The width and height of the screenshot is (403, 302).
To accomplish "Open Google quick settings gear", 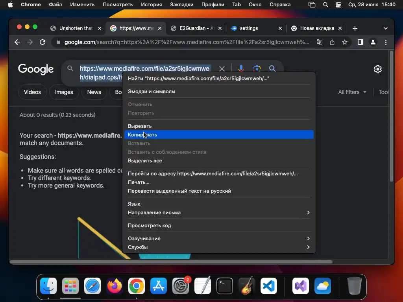I will (x=377, y=69).
